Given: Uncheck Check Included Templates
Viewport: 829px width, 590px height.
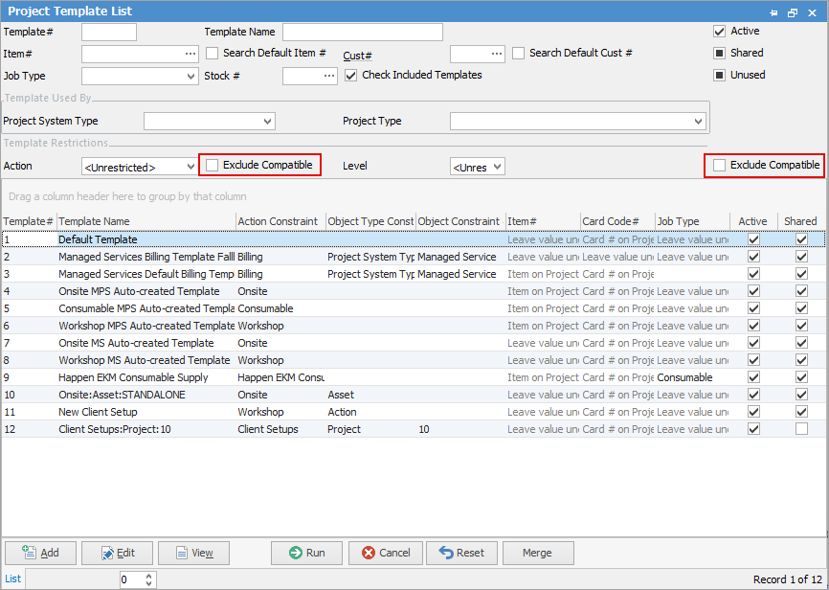Looking at the screenshot, I should [350, 75].
